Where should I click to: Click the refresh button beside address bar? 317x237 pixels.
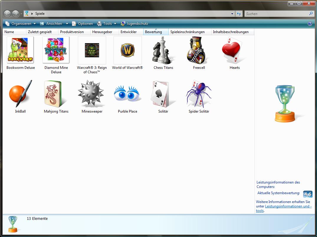(x=239, y=14)
